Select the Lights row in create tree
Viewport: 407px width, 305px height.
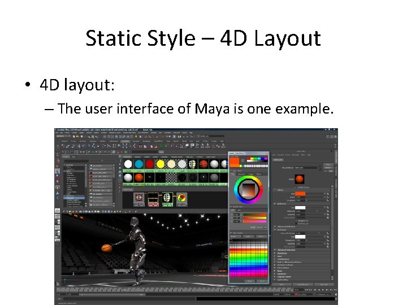(70, 188)
